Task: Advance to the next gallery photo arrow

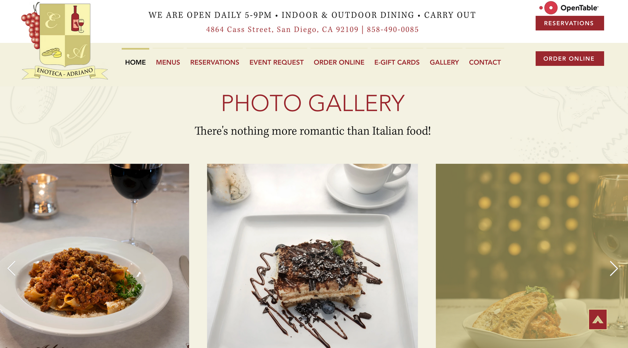Action: point(614,268)
